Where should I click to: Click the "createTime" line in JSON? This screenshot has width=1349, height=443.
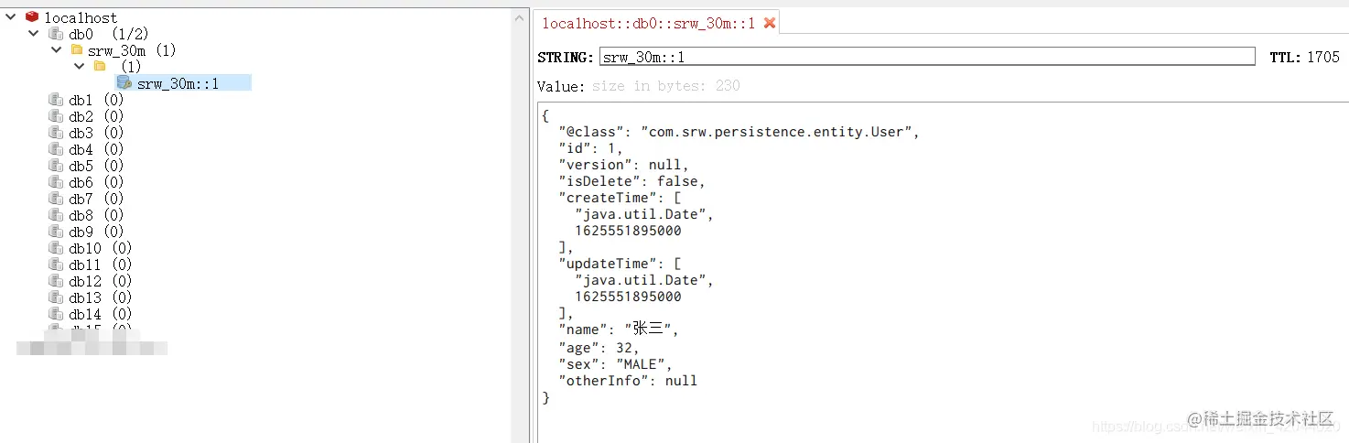pyautogui.click(x=620, y=198)
